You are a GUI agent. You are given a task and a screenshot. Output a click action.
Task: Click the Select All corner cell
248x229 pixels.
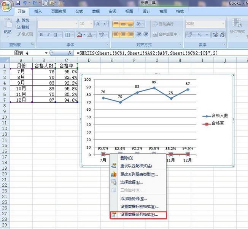5,60
